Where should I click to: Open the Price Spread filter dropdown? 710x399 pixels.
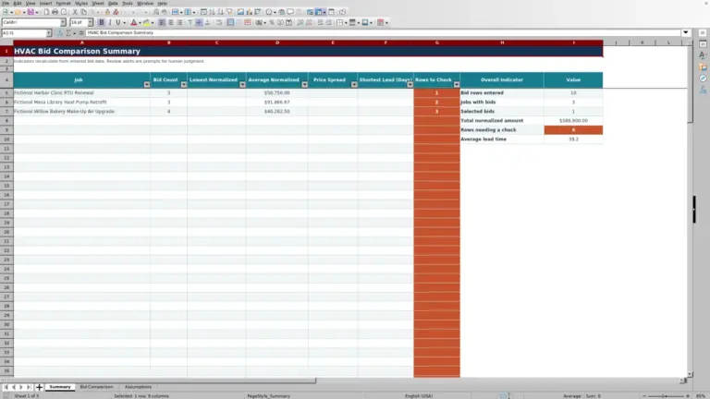tap(354, 85)
